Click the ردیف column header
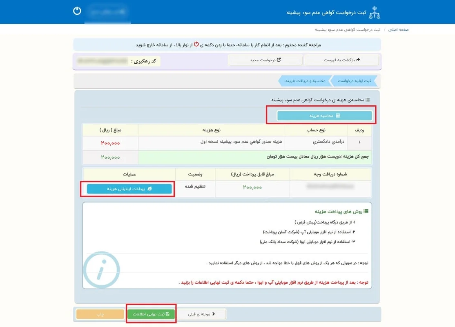Viewport: 455px width, 327px height. pyautogui.click(x=359, y=130)
